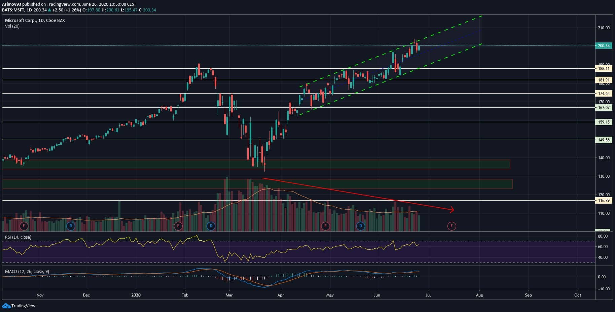Click the dividend D marker in mid-February
This screenshot has height=312, width=615.
[x=211, y=226]
